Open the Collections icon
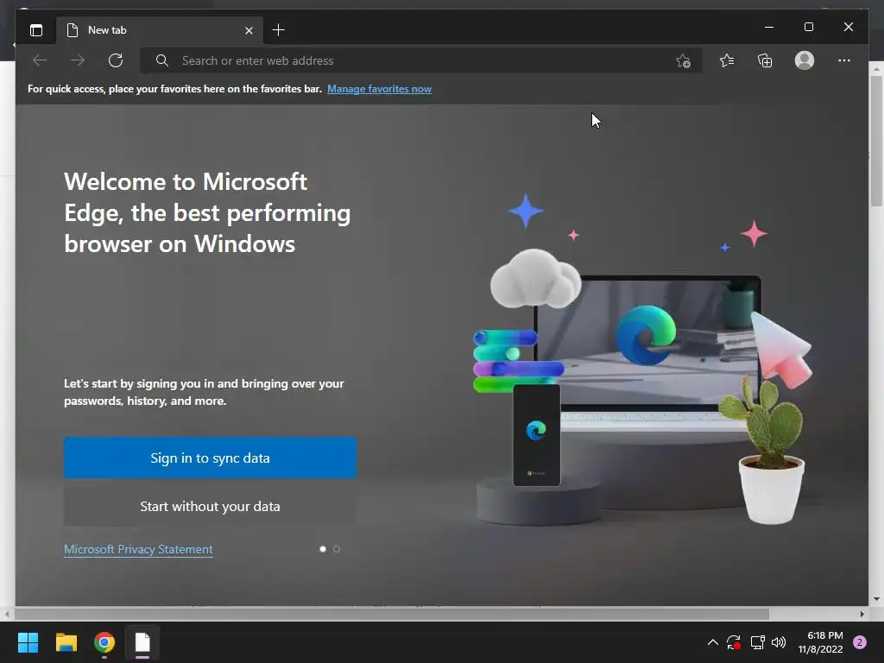The height and width of the screenshot is (663, 884). [765, 60]
